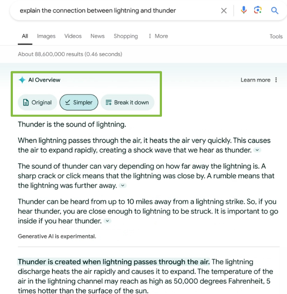The height and width of the screenshot is (294, 287).
Task: Expand sources after go inside paragraph
Action: point(108,221)
